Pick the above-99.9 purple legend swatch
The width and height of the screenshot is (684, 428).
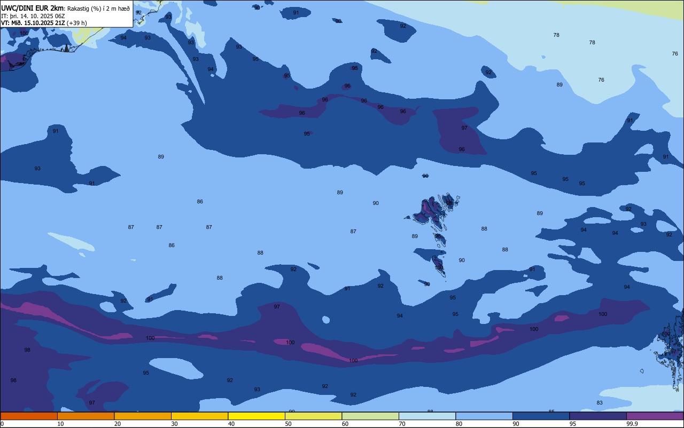click(655, 416)
